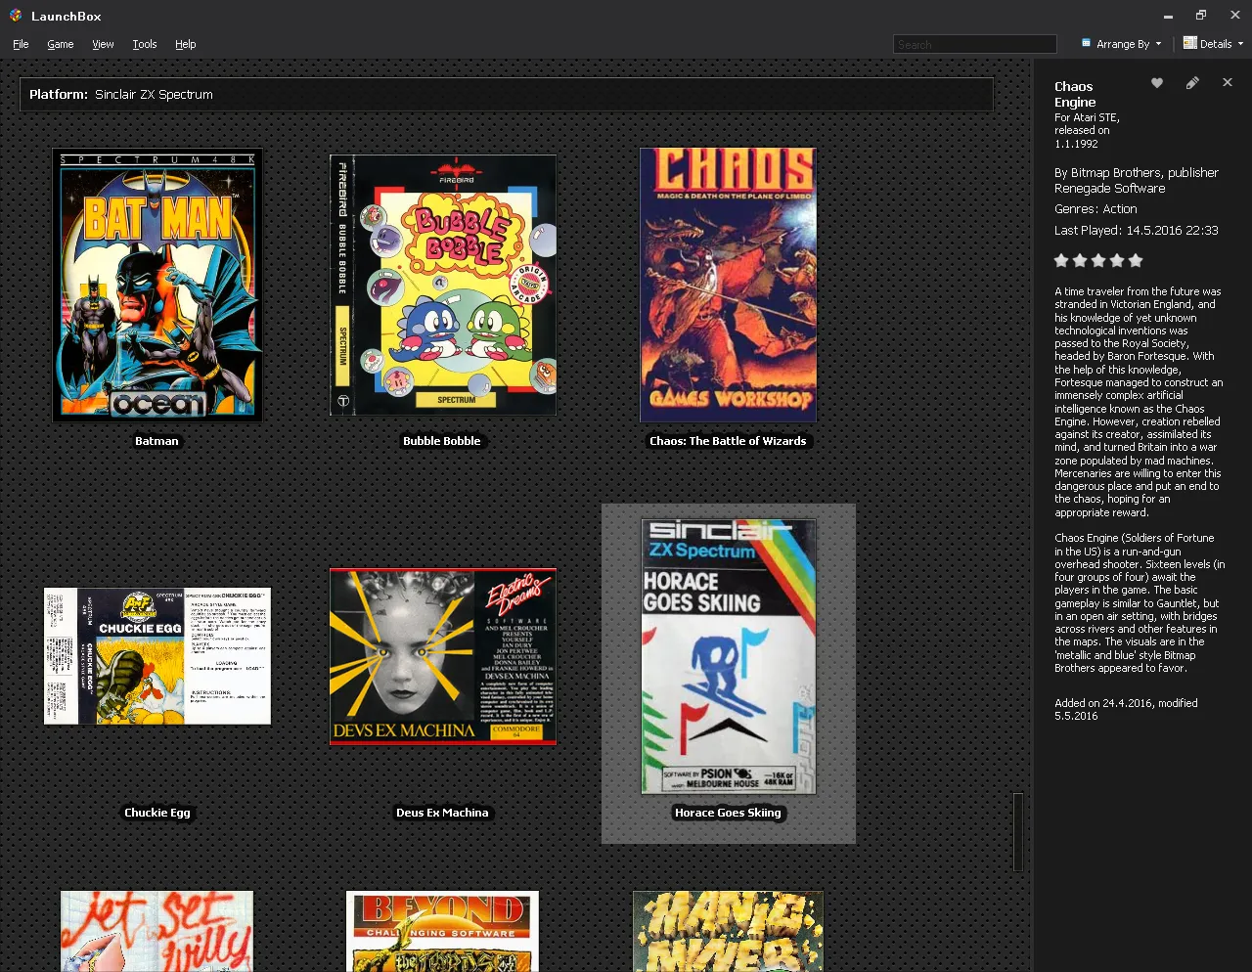Restore down the LaunchBox window
This screenshot has width=1252, height=972.
pos(1201,16)
